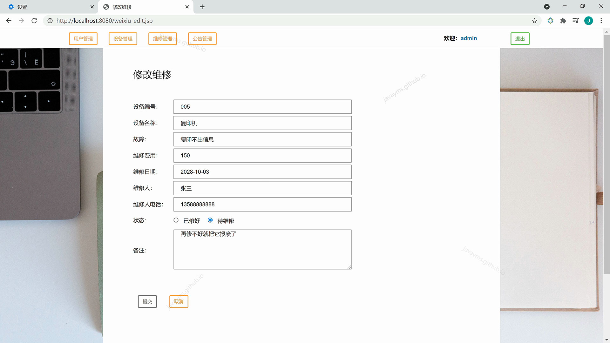This screenshot has width=610, height=343.
Task: Open the media control playlist icon
Action: (575, 21)
